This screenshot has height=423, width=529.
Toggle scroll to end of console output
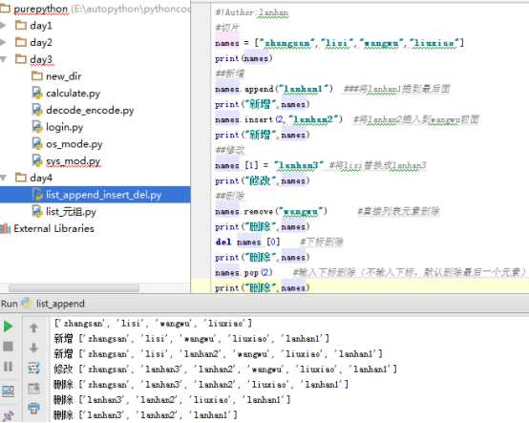point(33,389)
